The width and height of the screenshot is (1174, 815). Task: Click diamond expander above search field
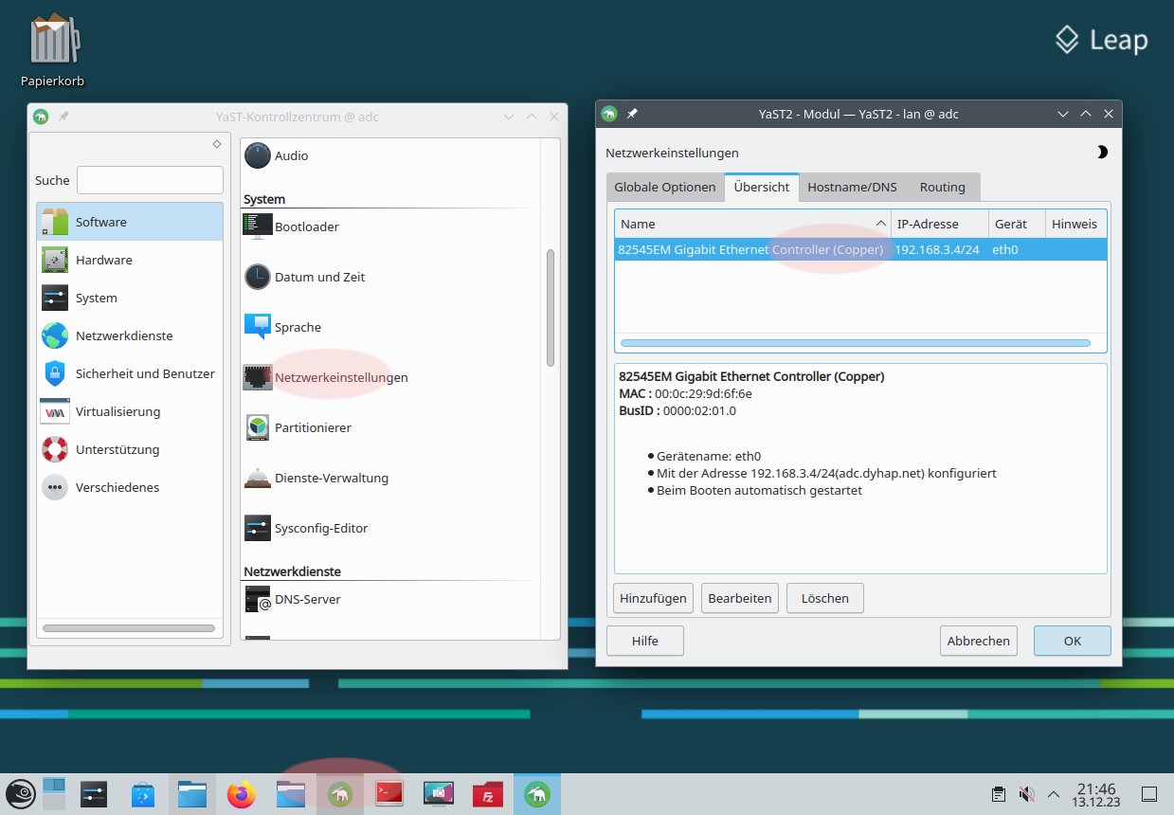216,144
